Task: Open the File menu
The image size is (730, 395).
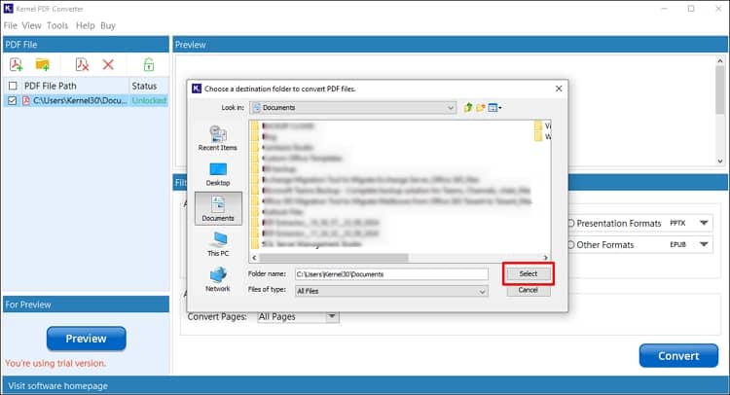Action: [11, 25]
